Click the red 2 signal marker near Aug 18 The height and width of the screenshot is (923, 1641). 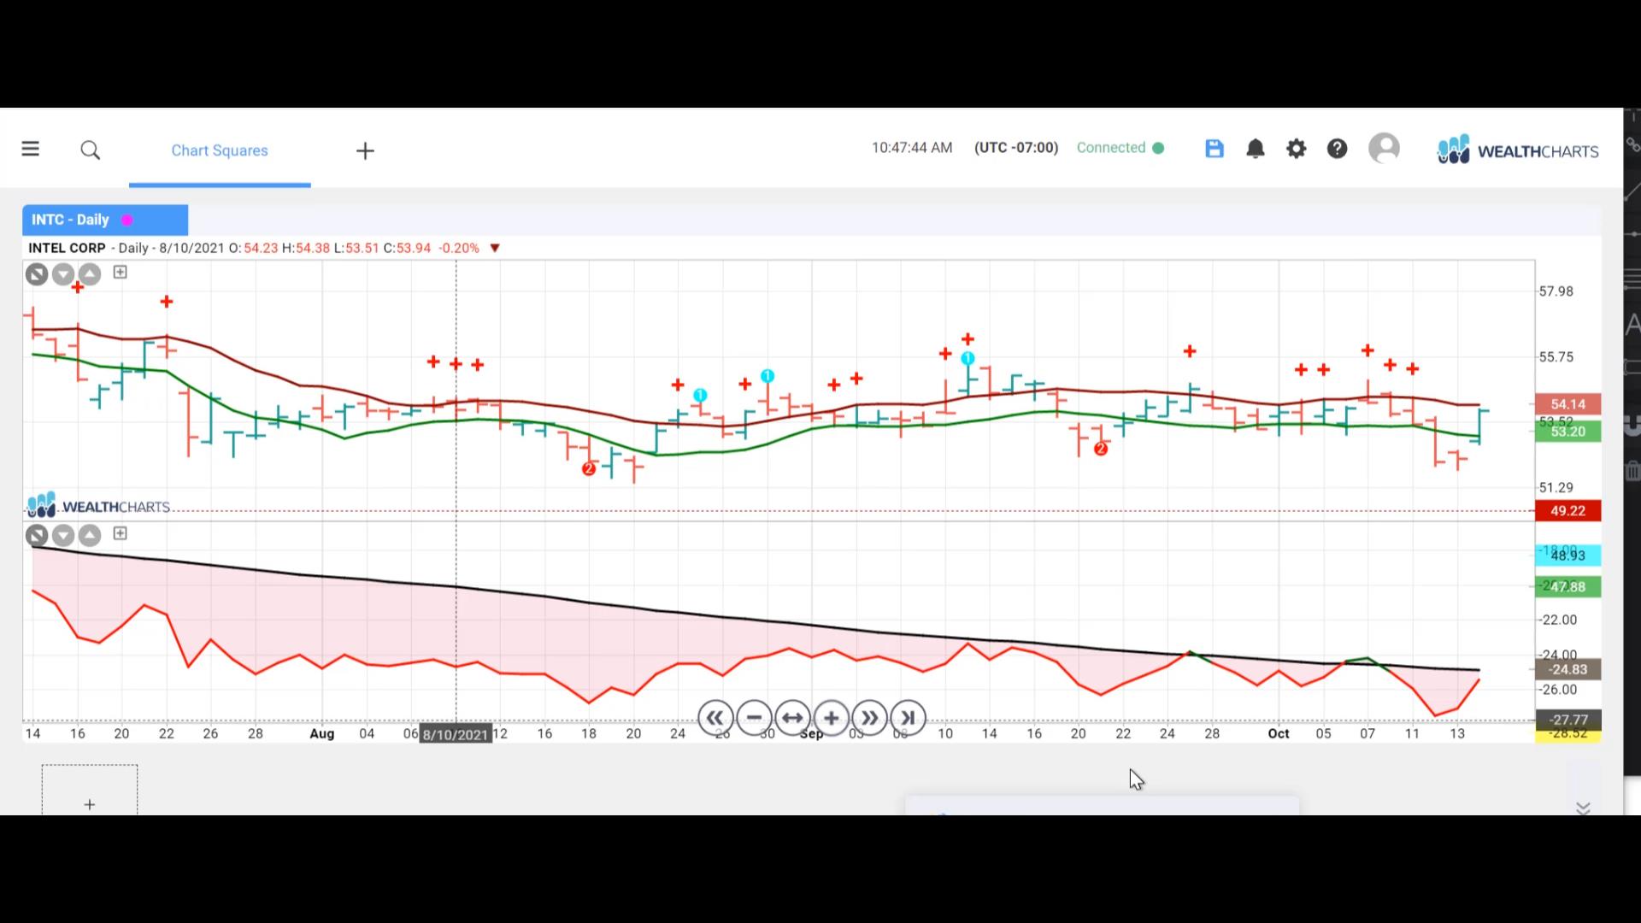(588, 469)
